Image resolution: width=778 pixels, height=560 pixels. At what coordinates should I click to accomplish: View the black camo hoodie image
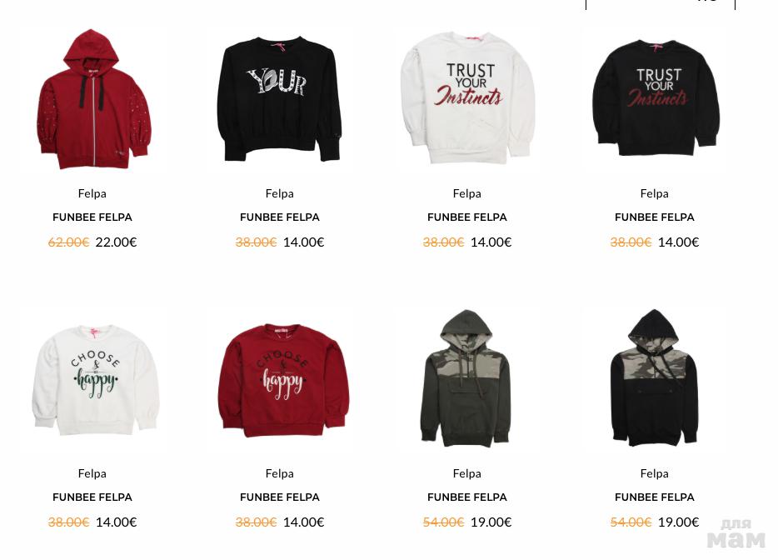pyautogui.click(x=654, y=378)
